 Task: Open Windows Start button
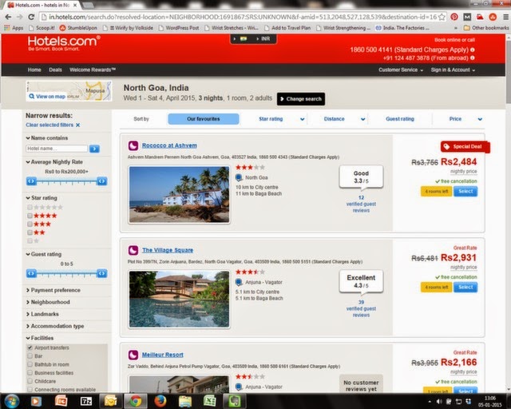coord(11,401)
